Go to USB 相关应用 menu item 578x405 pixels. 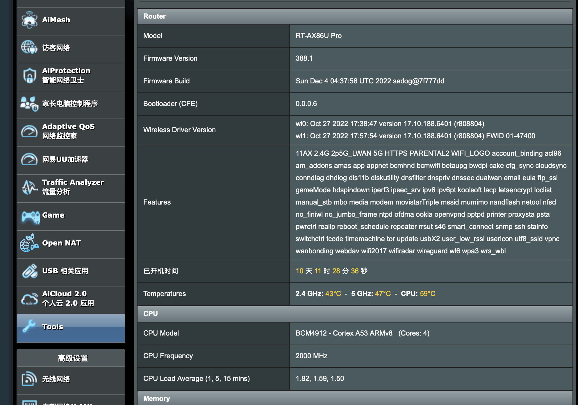click(x=65, y=271)
